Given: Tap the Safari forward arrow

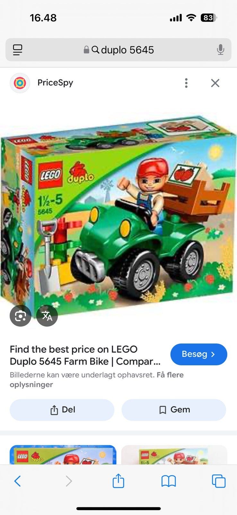Looking at the screenshot, I should (x=68, y=481).
